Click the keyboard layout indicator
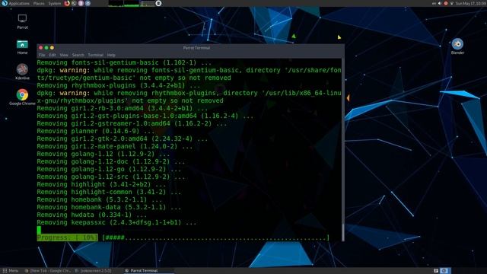This screenshot has width=487, height=274. point(434,3)
